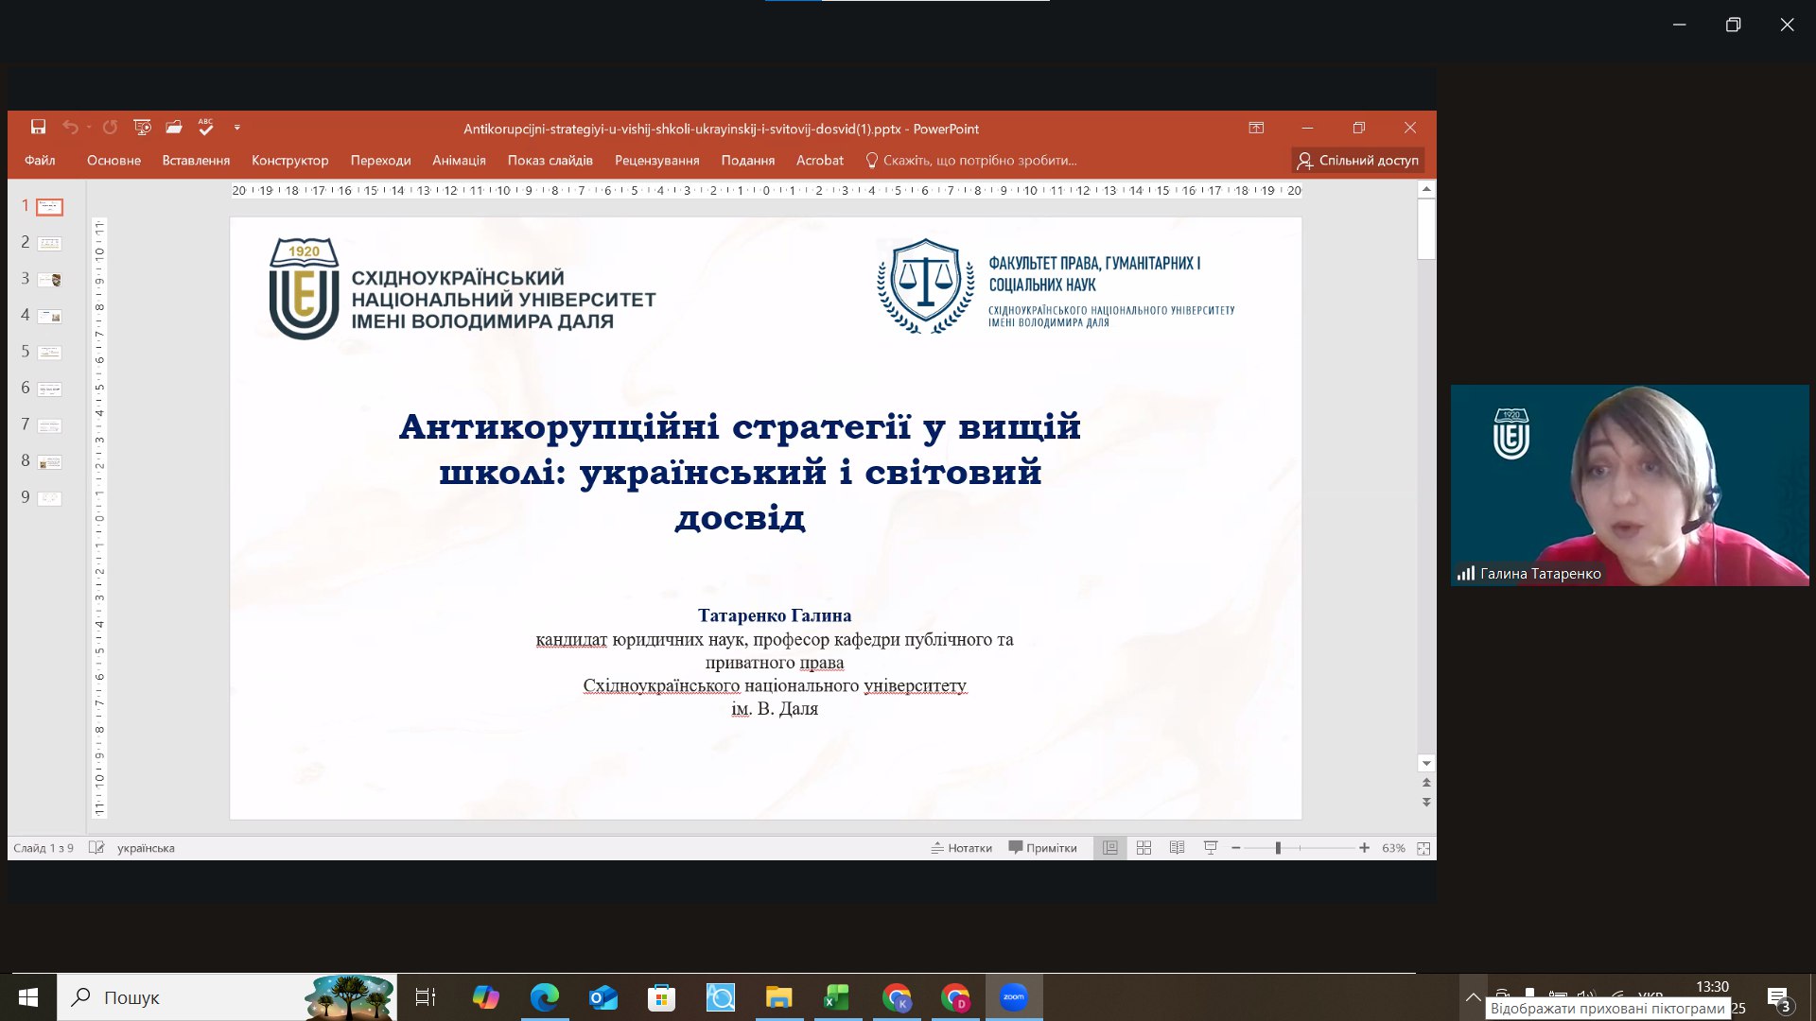Toggle Normal view button in status bar
This screenshot has width=1816, height=1021.
click(x=1110, y=848)
